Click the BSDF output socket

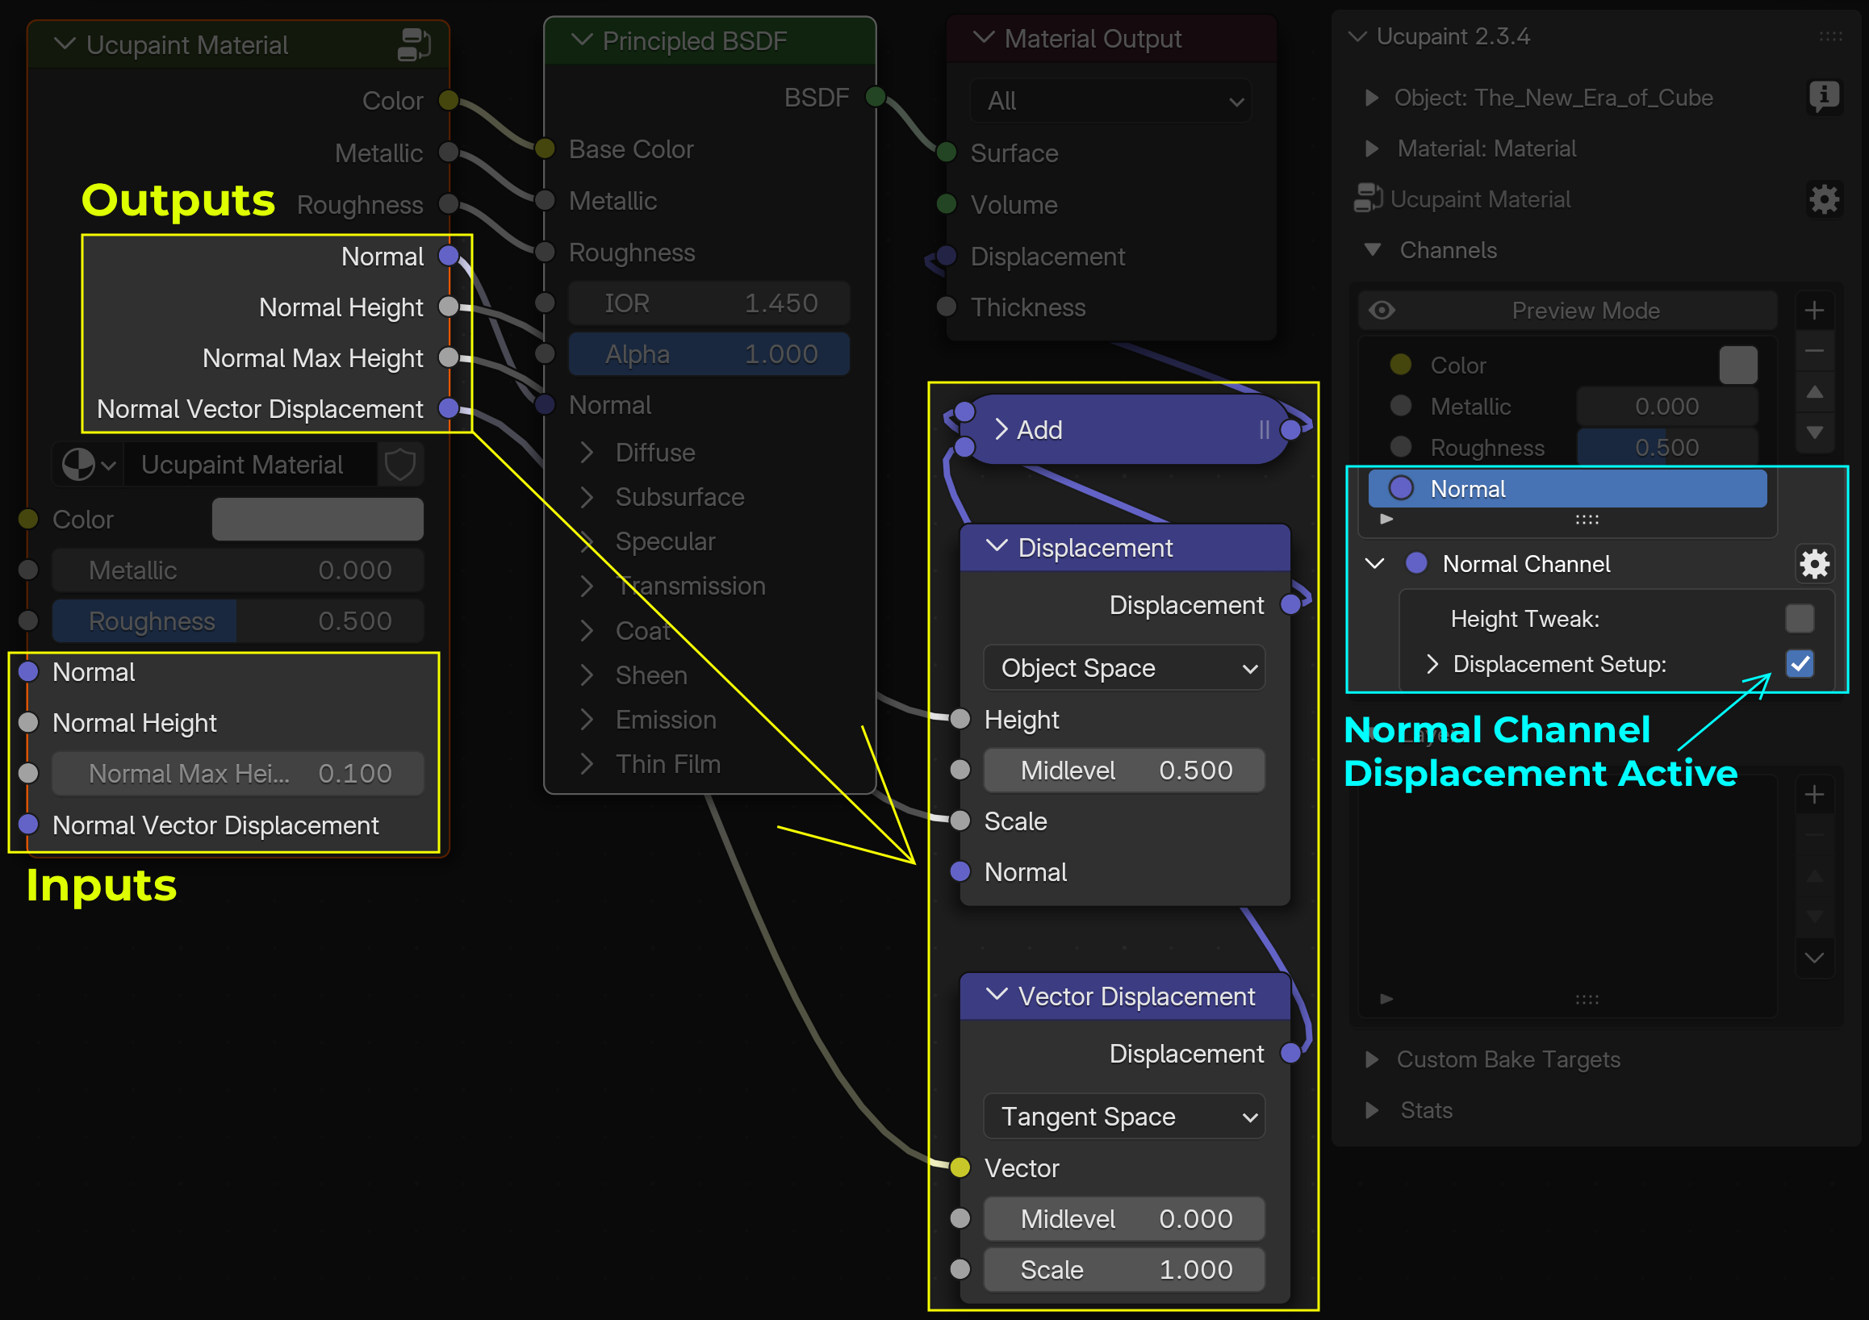(x=875, y=98)
